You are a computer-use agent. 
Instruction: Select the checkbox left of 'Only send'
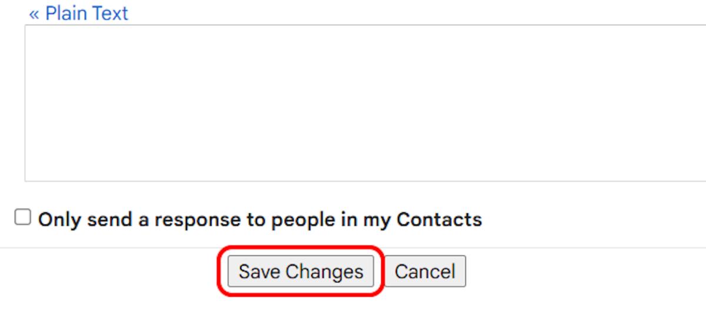[22, 218]
